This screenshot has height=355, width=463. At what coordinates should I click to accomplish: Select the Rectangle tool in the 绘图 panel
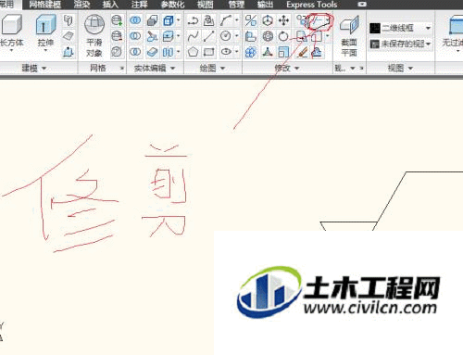pyautogui.click(x=209, y=52)
